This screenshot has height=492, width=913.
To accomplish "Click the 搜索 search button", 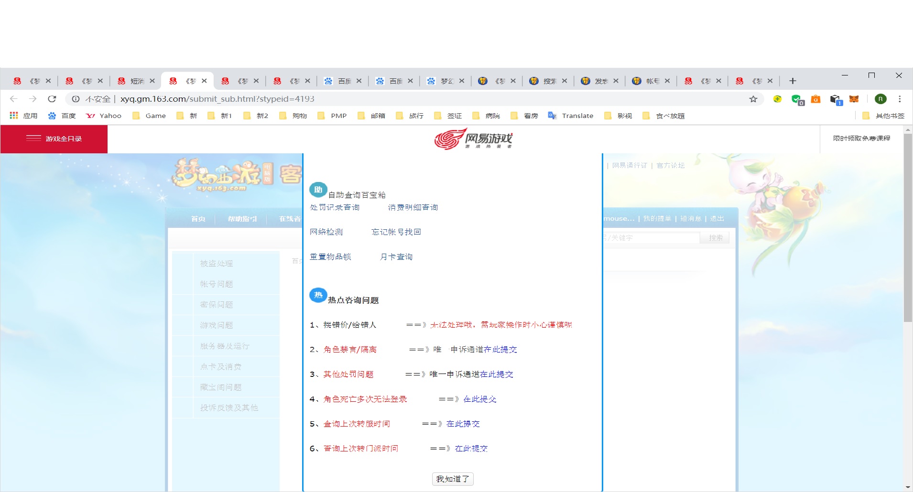I will point(716,238).
